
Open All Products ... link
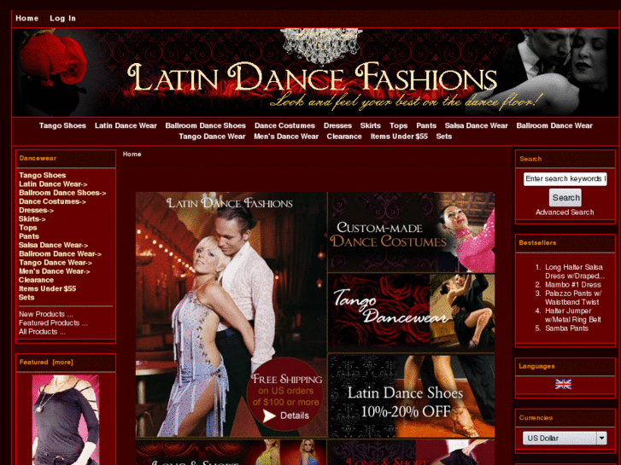42,332
